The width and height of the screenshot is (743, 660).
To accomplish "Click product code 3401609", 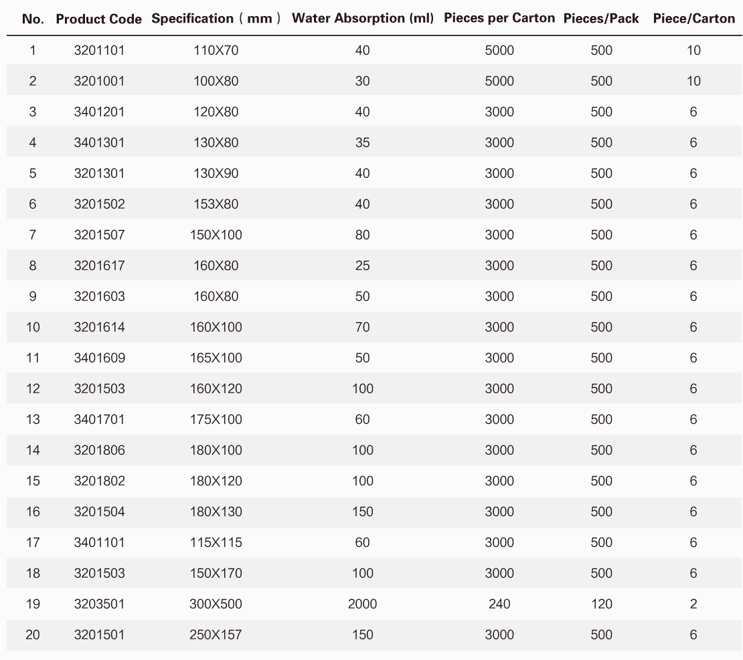I will click(99, 358).
